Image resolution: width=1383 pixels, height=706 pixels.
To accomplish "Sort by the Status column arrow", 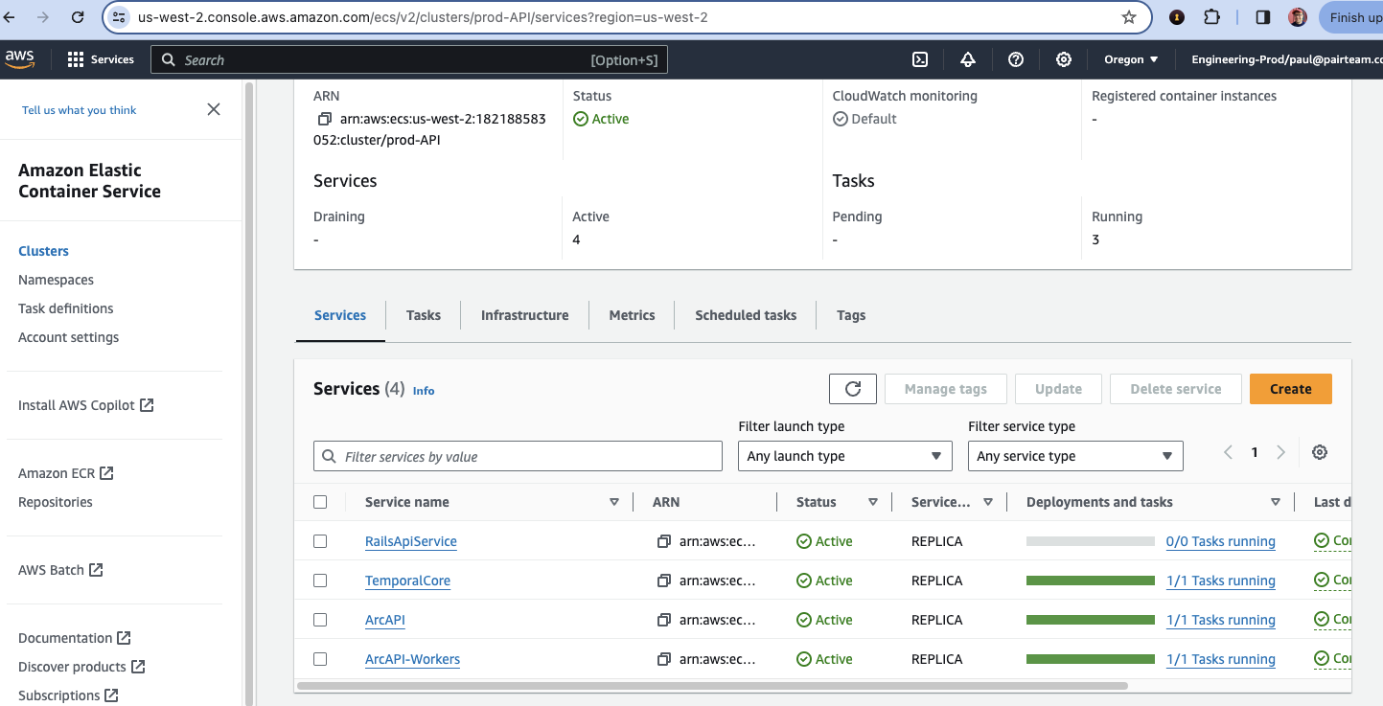I will pos(873,502).
